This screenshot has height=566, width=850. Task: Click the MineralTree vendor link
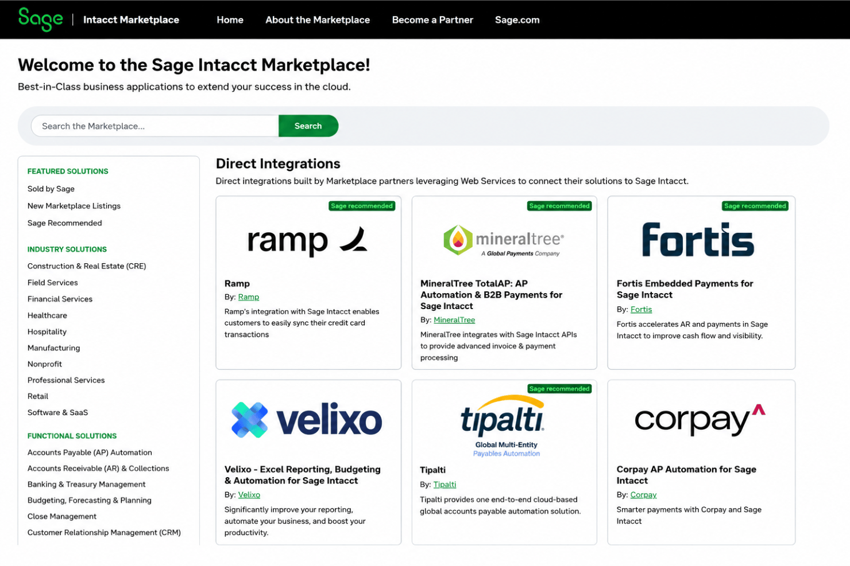tap(454, 320)
